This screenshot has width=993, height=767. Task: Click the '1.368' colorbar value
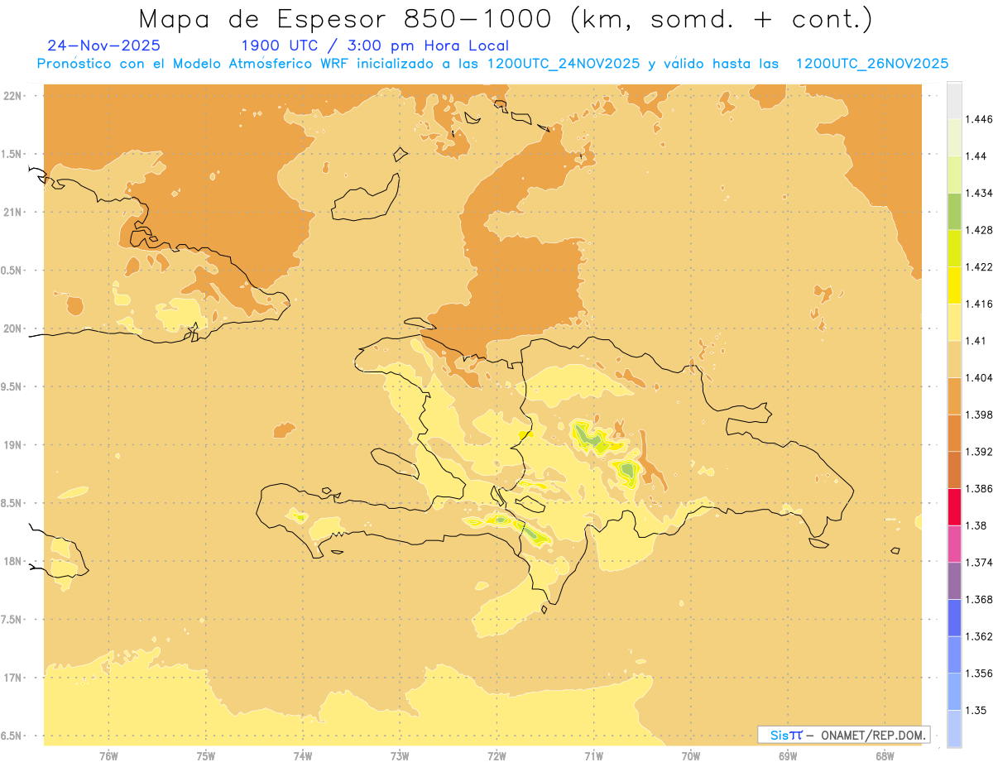(x=979, y=599)
